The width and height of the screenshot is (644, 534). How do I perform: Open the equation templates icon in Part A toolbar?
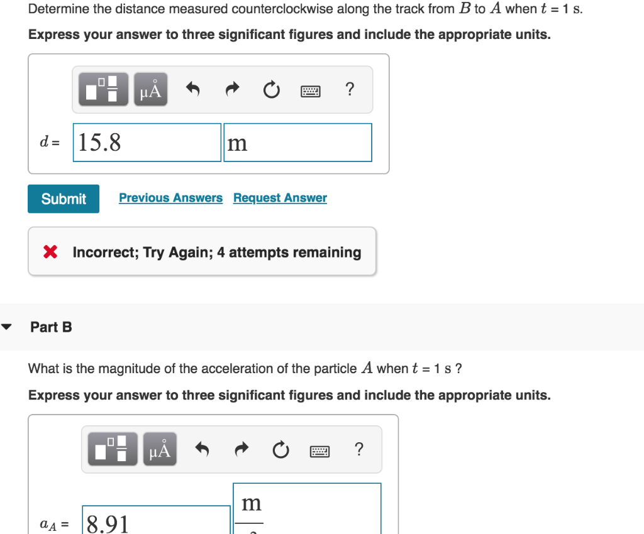103,89
